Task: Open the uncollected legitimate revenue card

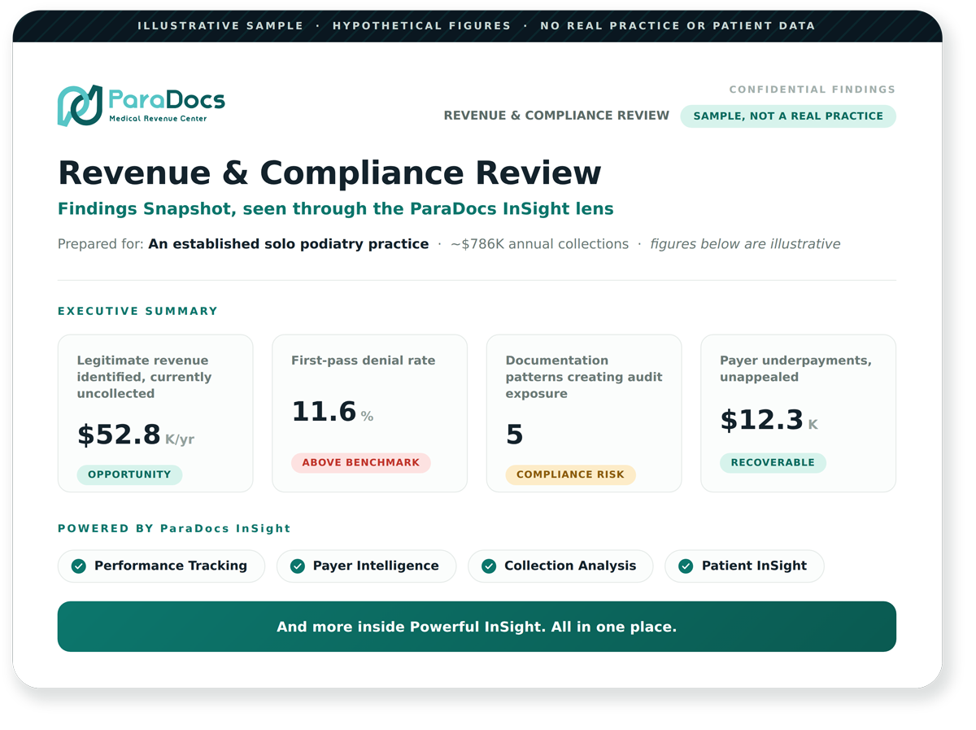Action: click(x=155, y=413)
